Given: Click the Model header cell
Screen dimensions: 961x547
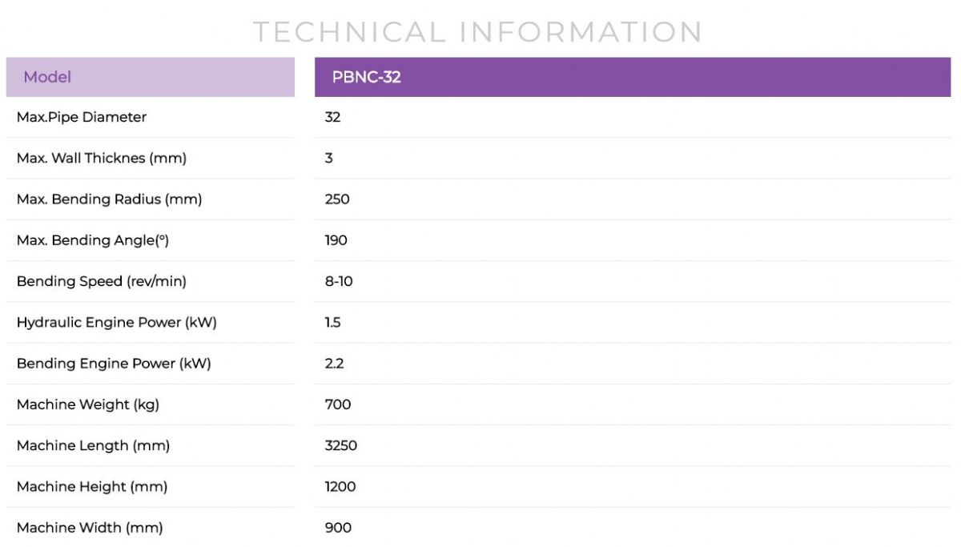Looking at the screenshot, I should (47, 77).
